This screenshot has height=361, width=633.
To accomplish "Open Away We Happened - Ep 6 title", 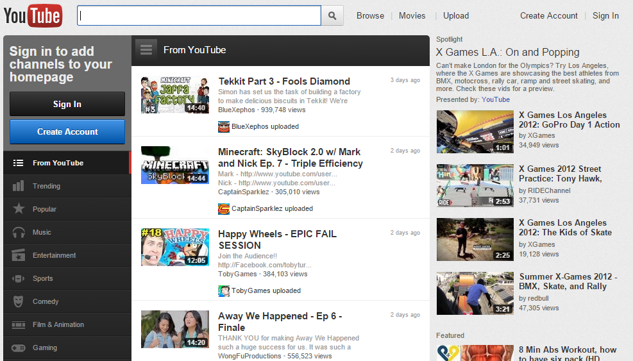I will (x=280, y=321).
